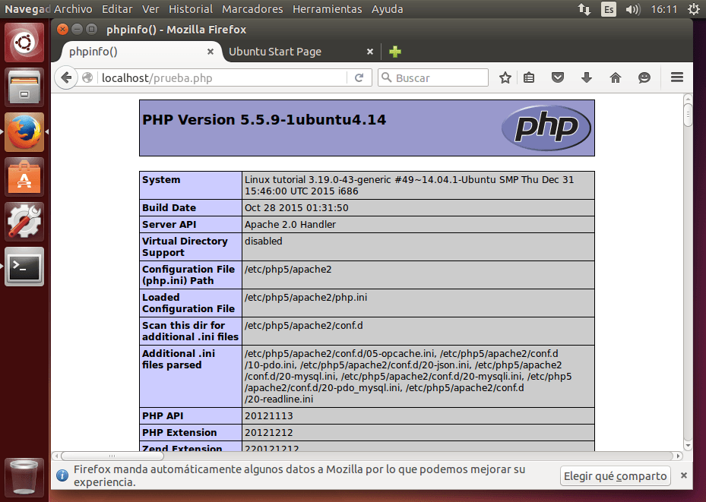
Task: Go to the Firefox home page
Action: click(615, 77)
